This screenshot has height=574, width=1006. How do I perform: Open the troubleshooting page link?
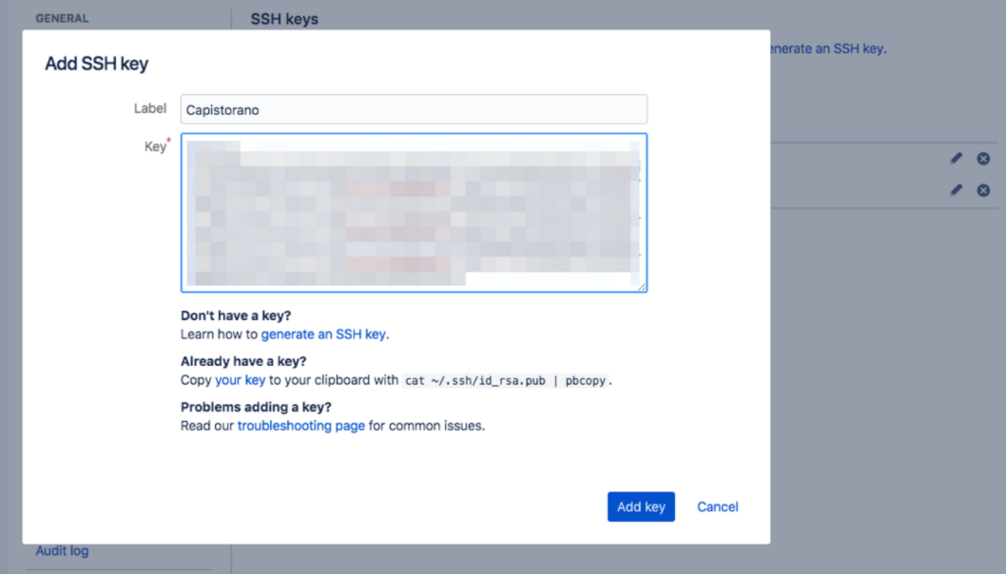[301, 426]
